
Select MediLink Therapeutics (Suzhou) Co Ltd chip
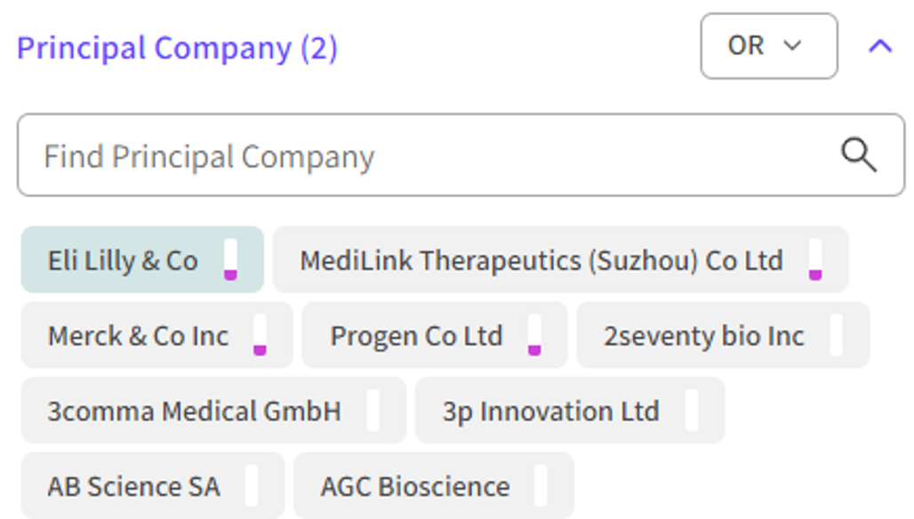541,260
